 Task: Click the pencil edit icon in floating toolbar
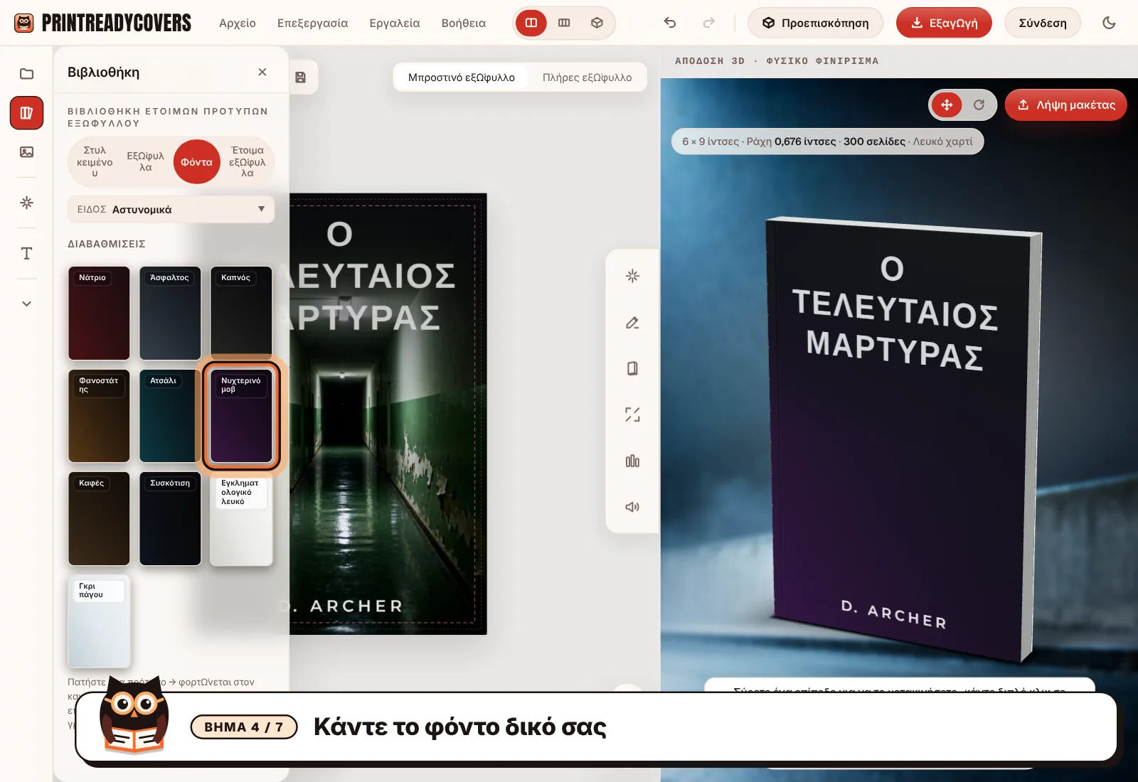[632, 323]
